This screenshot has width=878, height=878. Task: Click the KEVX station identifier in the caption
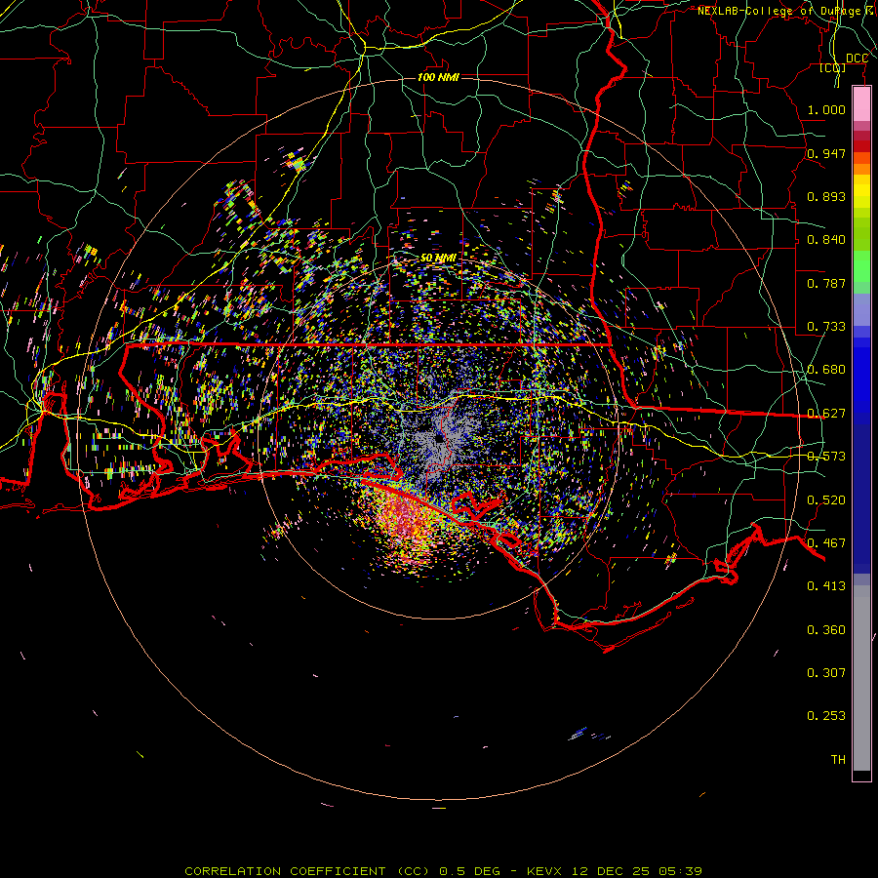click(x=543, y=871)
